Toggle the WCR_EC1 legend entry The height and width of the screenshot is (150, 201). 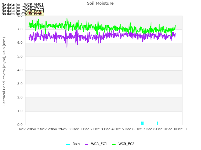click(96, 144)
